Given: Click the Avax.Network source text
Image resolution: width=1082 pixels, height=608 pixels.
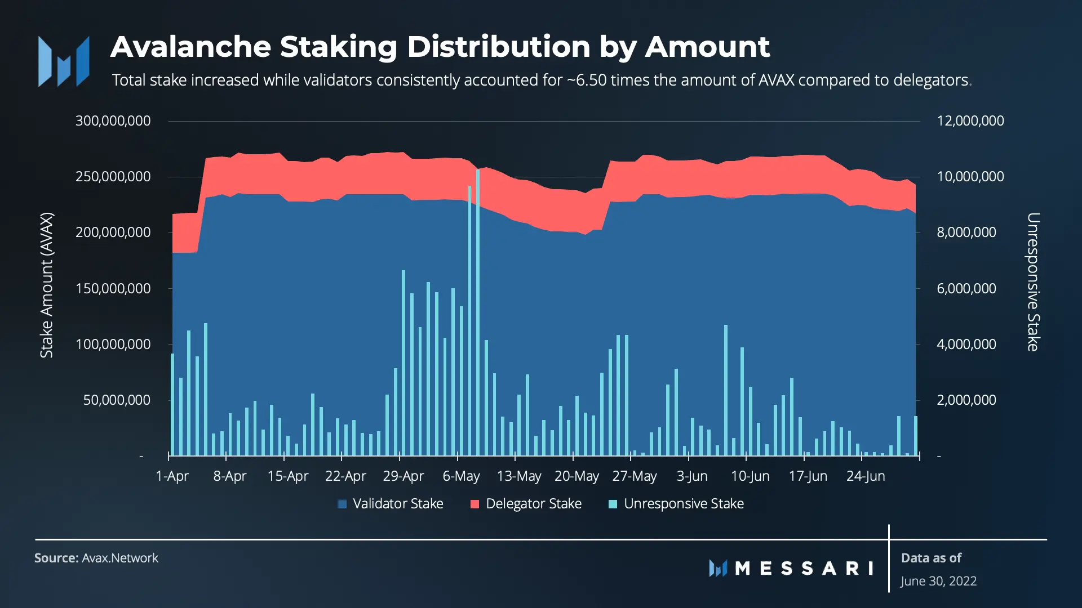Looking at the screenshot, I should pyautogui.click(x=120, y=558).
